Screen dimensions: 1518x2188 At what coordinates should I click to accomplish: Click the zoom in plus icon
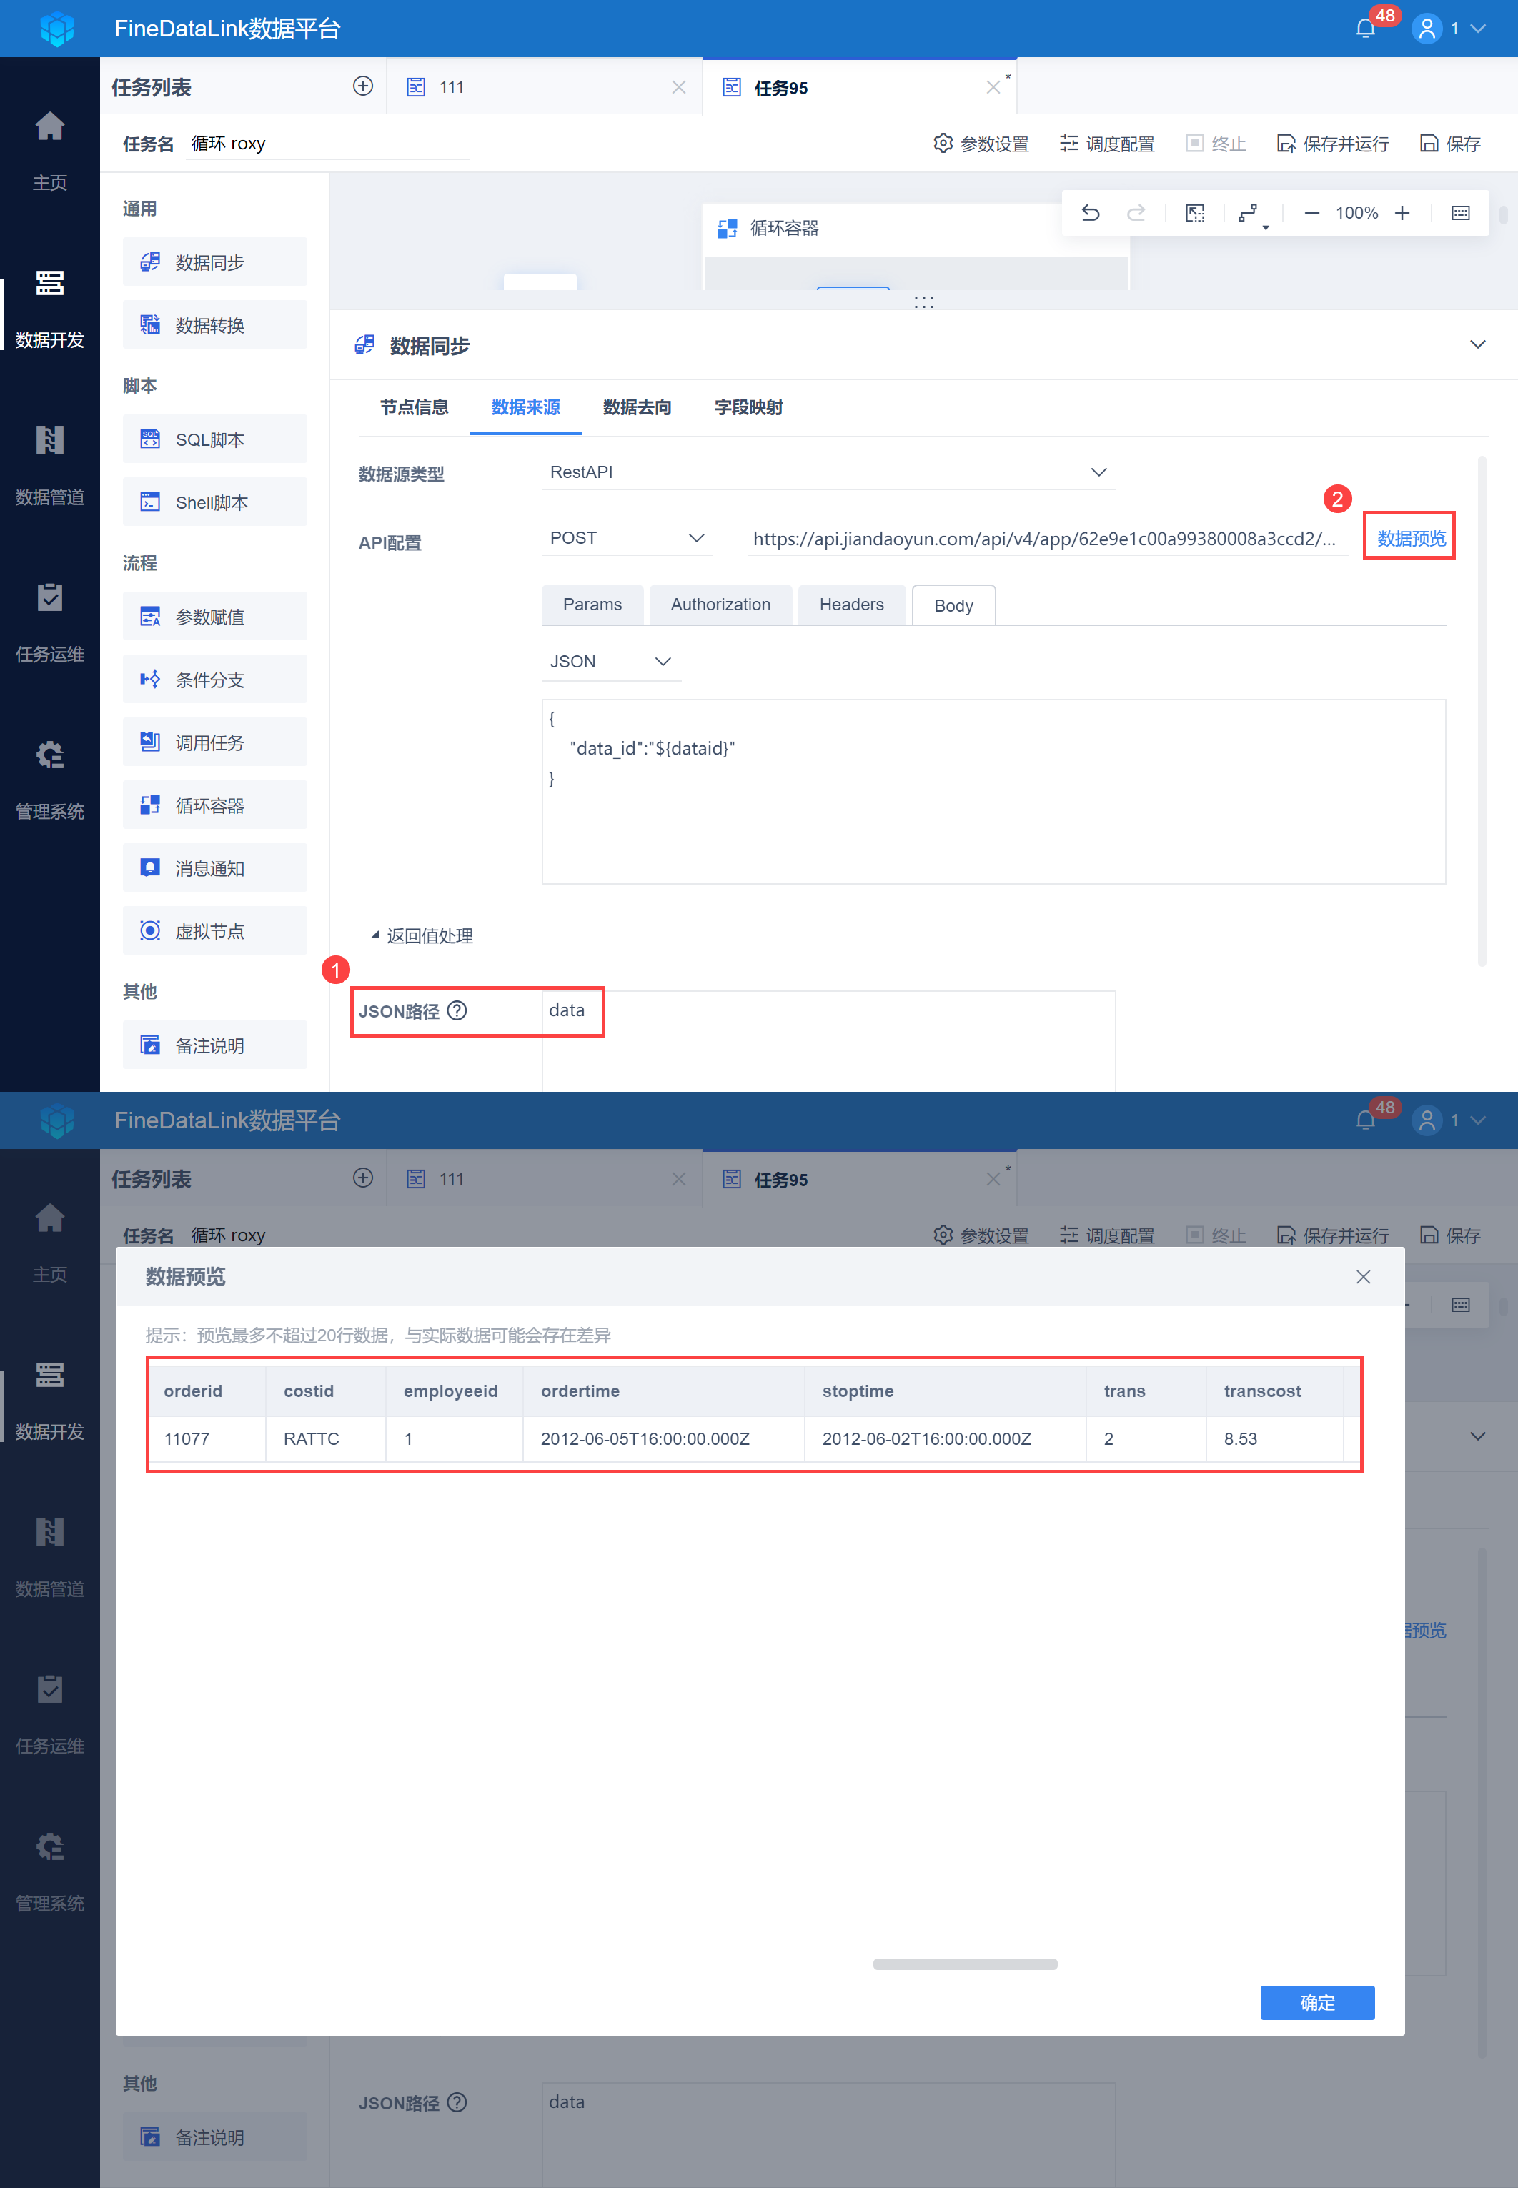point(1402,213)
